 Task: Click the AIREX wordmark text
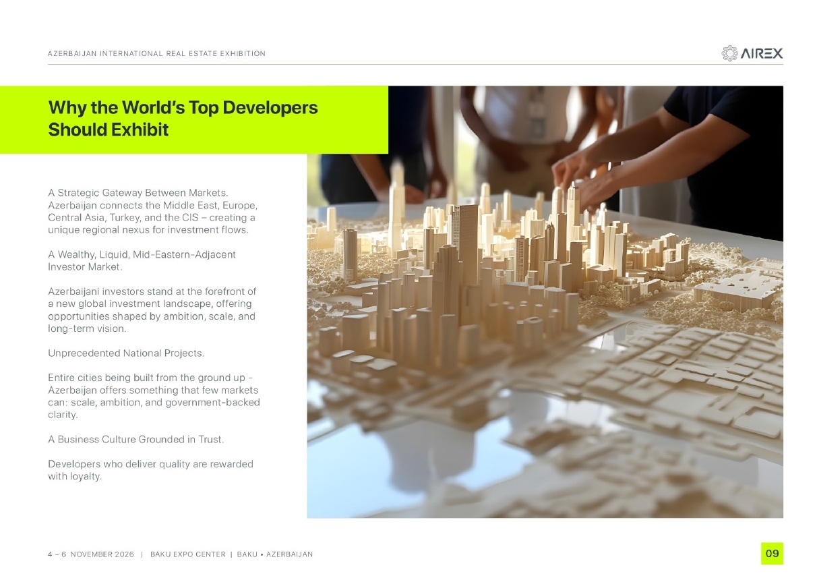[762, 54]
